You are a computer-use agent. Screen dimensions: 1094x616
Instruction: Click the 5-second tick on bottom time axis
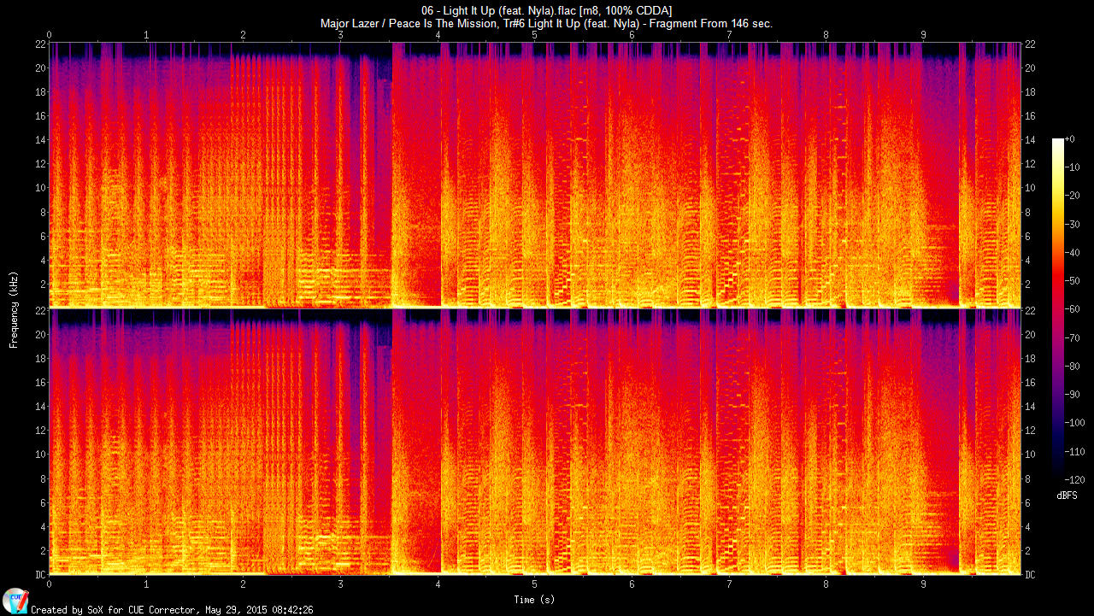click(534, 584)
